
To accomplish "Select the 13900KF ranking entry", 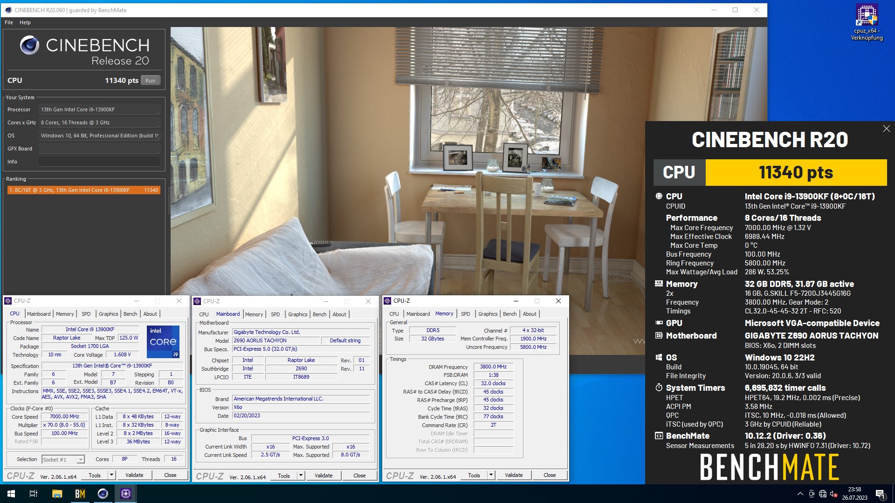I will tap(84, 190).
